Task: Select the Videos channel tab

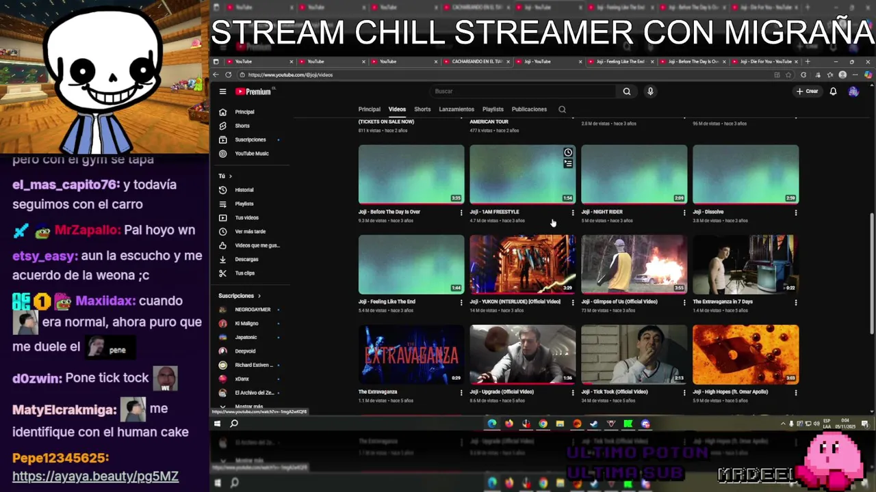Action: click(397, 109)
